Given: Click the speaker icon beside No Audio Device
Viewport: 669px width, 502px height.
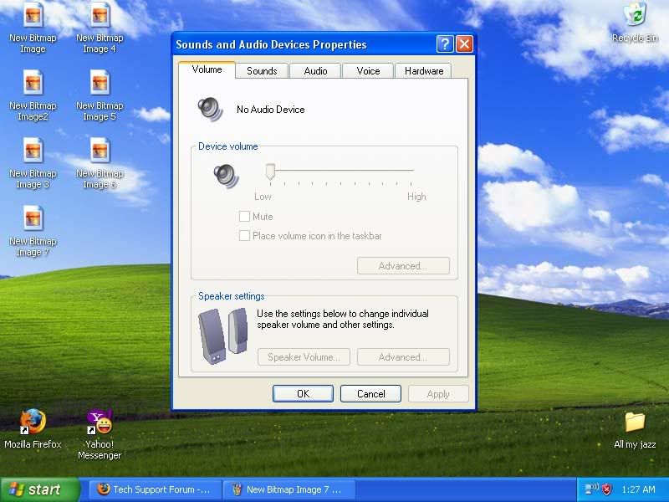Looking at the screenshot, I should [210, 110].
